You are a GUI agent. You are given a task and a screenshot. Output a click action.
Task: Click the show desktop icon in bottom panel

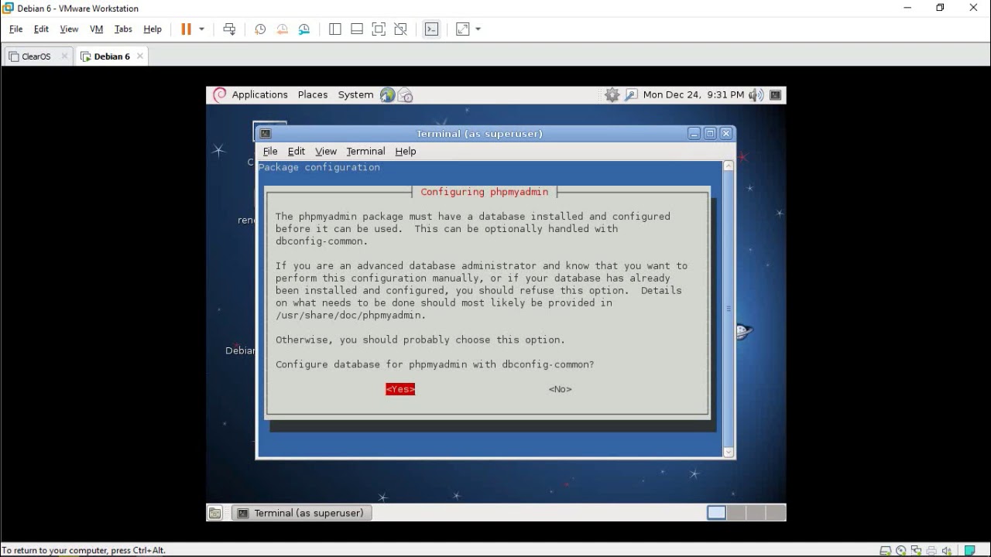point(215,513)
